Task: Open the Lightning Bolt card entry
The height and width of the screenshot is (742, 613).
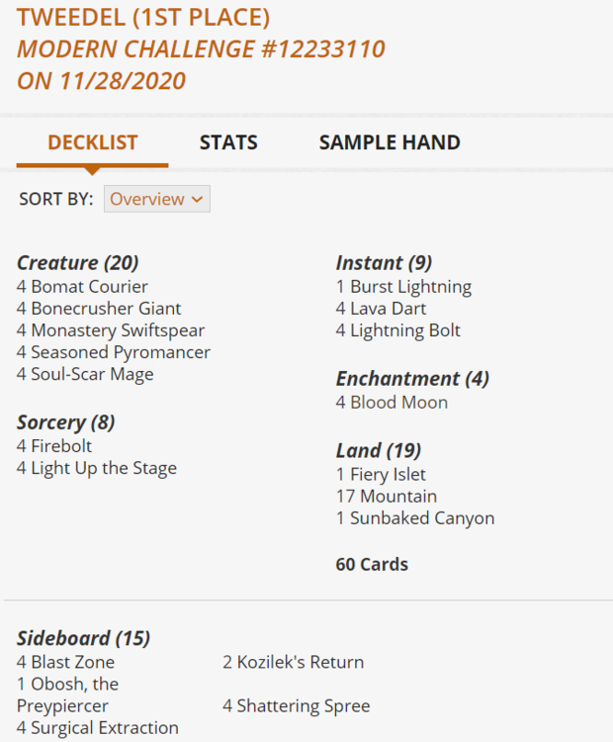Action: point(405,330)
